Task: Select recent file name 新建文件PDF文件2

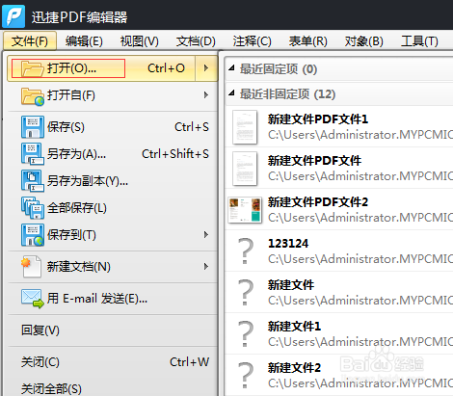Action: click(318, 202)
